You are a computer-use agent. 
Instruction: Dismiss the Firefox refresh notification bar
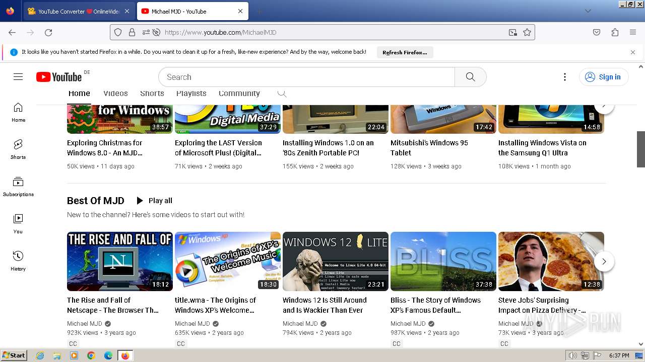coord(633,52)
